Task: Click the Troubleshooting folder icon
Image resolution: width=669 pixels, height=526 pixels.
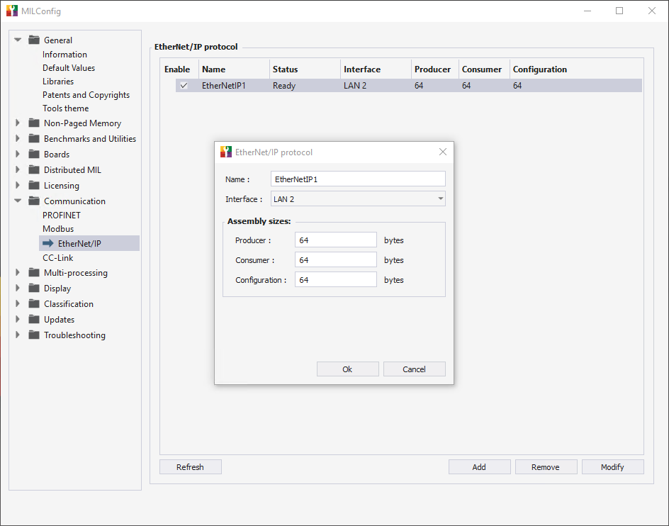Action: (x=33, y=335)
